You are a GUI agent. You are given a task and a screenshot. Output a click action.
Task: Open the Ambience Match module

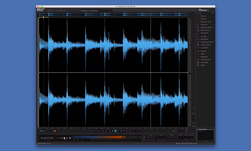click(207, 42)
